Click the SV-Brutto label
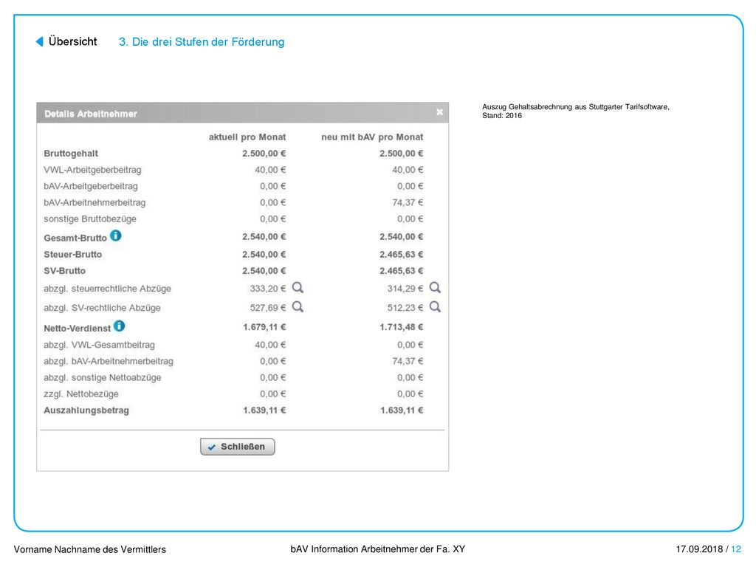The image size is (756, 567). click(65, 270)
